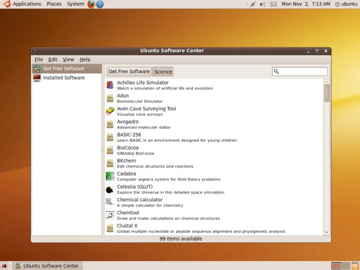Click the show desktop icon in bottom panel
Viewport: 360px width, 270px height.
coord(4,266)
